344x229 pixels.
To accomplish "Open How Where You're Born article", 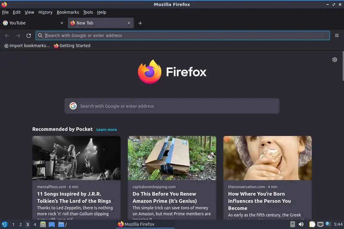I will tap(259, 201).
